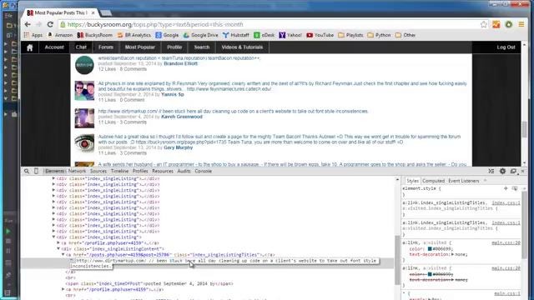Open the Amazon bookmark
Image resolution: width=534 pixels, height=300 pixels.
(60, 35)
